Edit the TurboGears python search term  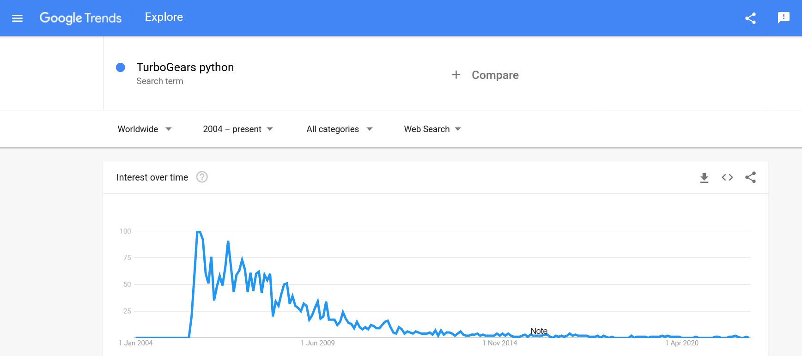(x=185, y=67)
